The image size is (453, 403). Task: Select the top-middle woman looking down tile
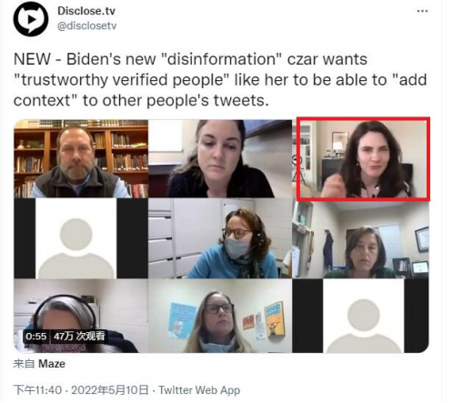(x=220, y=158)
